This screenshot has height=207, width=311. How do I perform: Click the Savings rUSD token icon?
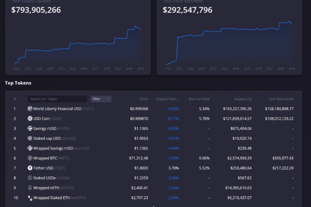(30, 128)
